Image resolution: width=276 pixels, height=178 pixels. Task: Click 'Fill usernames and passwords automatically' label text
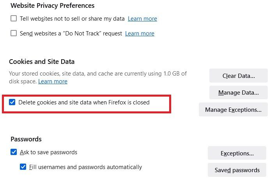pyautogui.click(x=85, y=167)
